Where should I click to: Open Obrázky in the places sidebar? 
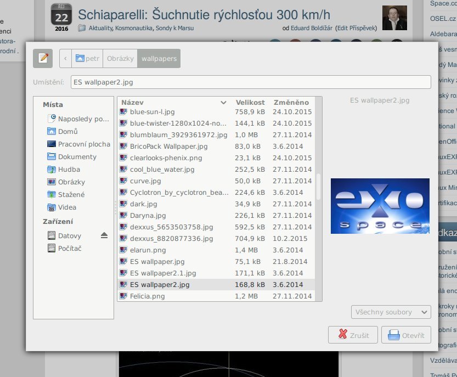(x=66, y=182)
